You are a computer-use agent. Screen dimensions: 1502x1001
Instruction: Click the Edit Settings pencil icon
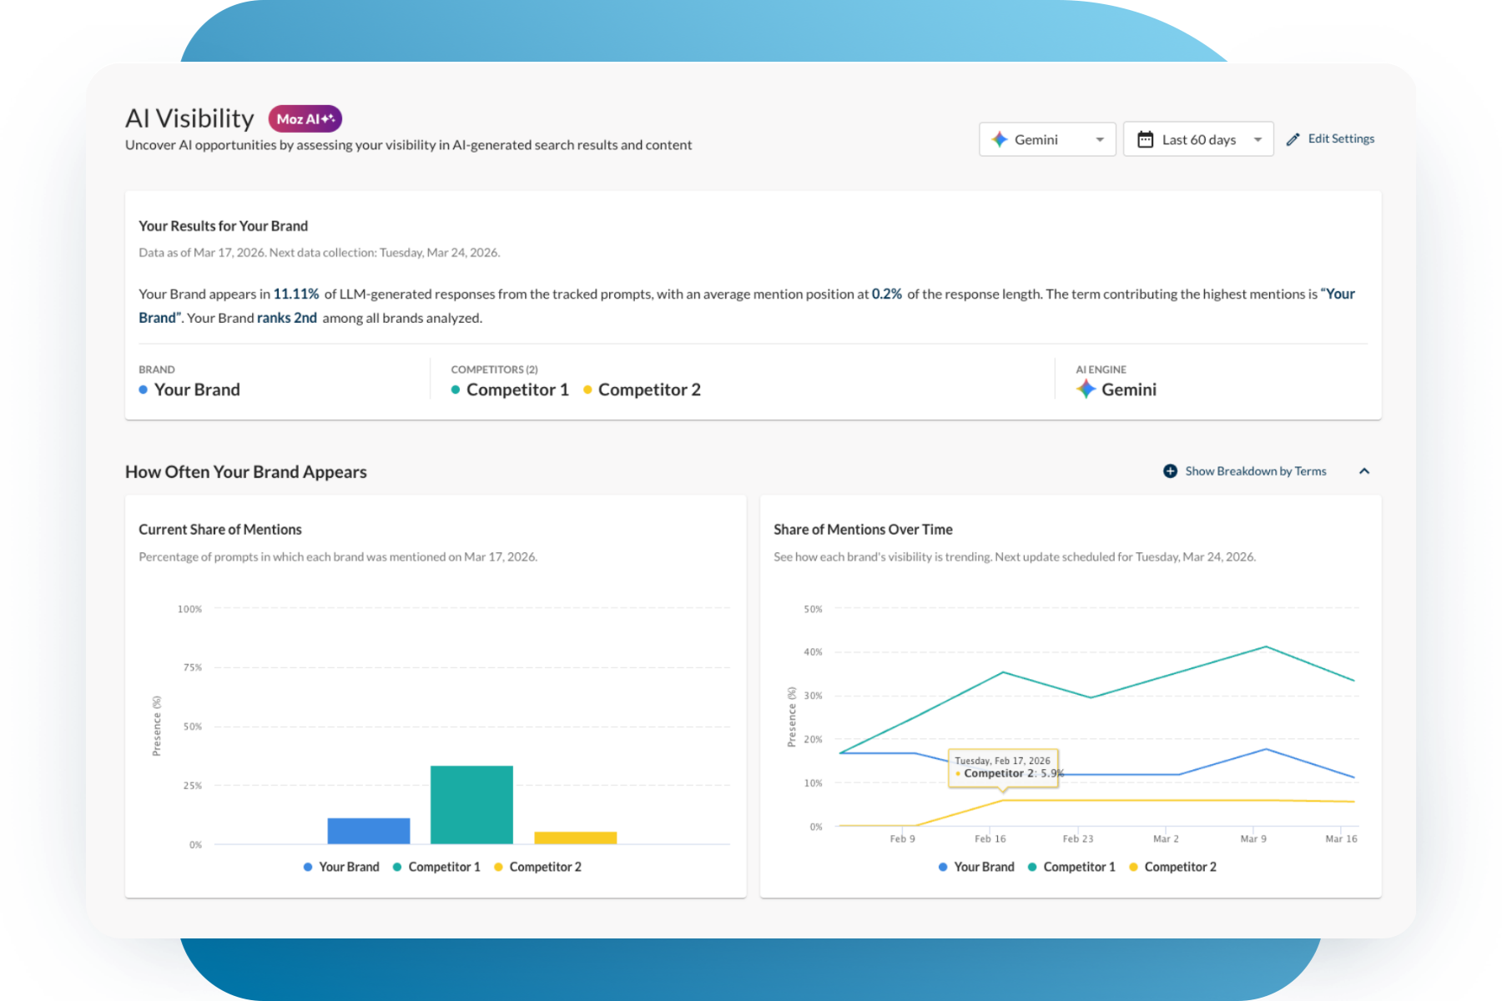pos(1293,139)
